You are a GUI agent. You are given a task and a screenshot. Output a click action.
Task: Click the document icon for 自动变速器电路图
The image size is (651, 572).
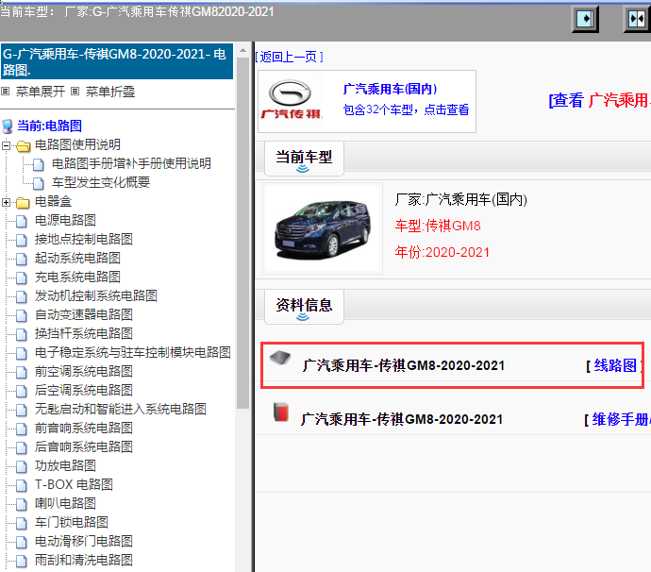coord(21,315)
